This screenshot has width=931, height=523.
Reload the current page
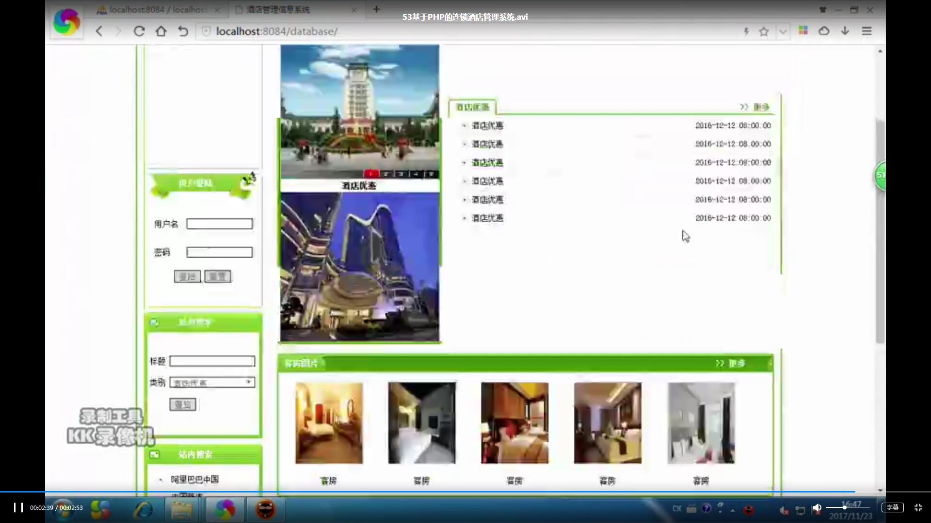[139, 31]
